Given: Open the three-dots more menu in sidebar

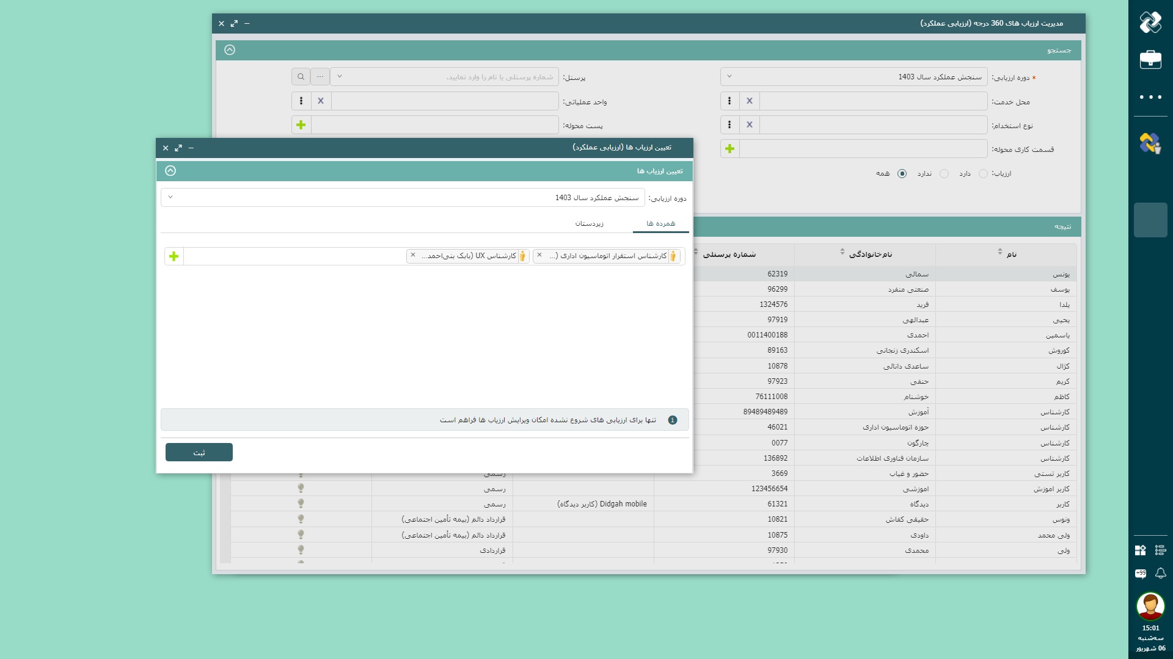Looking at the screenshot, I should (1150, 97).
